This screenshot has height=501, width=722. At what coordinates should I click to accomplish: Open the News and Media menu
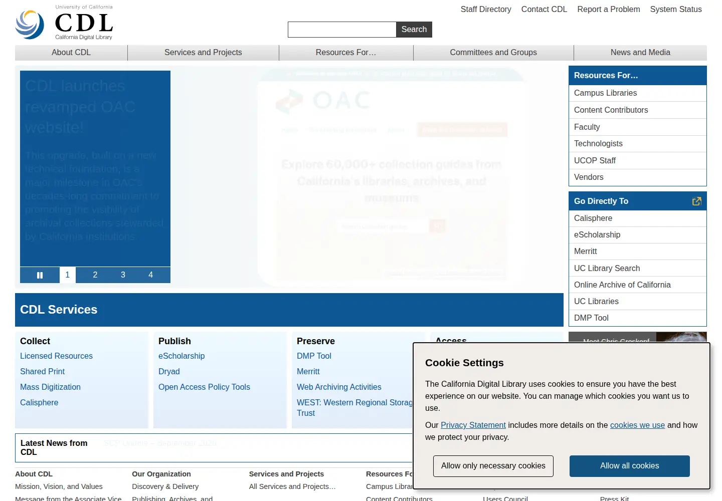640,53
